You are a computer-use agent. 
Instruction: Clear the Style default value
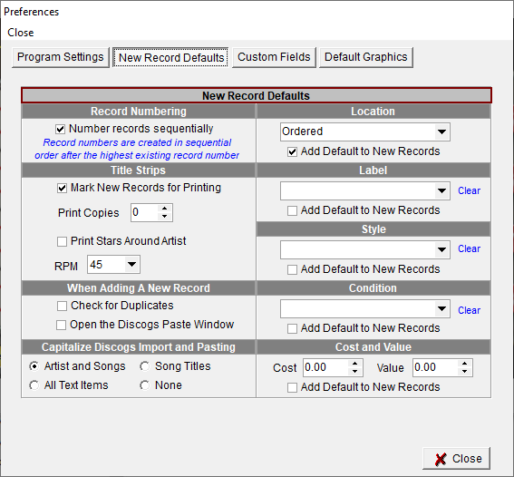point(469,248)
